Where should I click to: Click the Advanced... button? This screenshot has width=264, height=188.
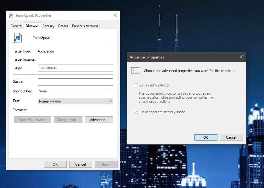coord(99,120)
